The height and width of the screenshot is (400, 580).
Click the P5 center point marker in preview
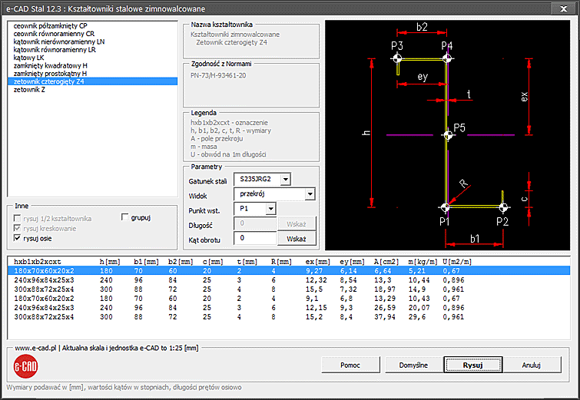click(x=449, y=136)
